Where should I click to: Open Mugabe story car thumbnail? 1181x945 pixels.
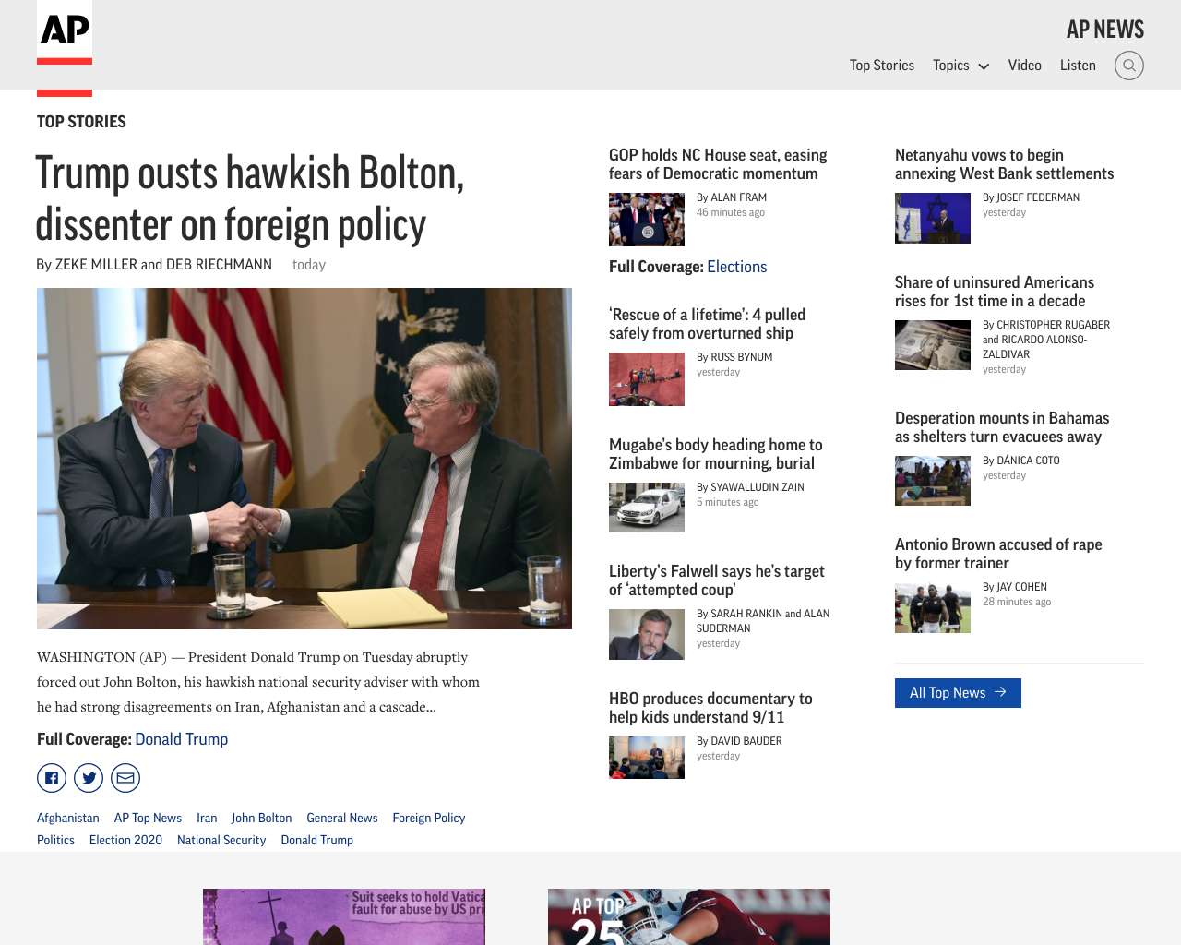647,508
